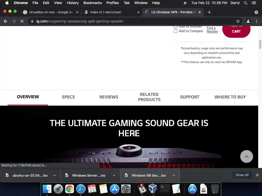Open Notes app in the Dock
This screenshot has height=196, width=262.
103,189
